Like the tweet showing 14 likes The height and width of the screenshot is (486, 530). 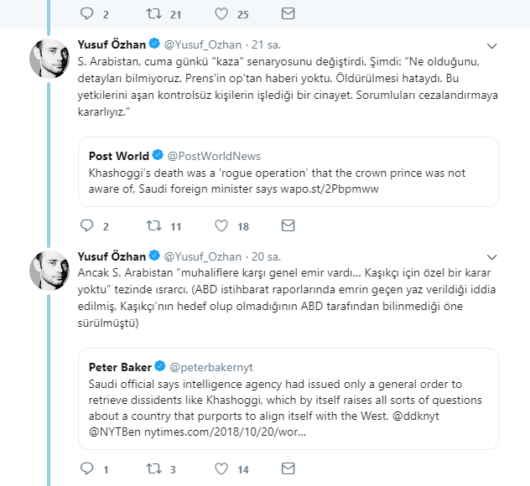click(221, 469)
